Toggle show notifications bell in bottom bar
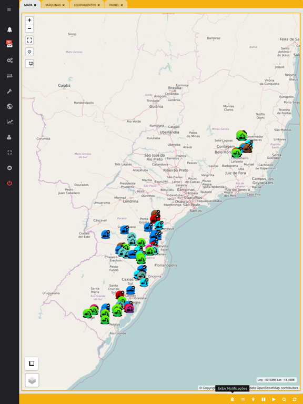Image resolution: width=303 pixels, height=404 pixels. tap(232, 399)
